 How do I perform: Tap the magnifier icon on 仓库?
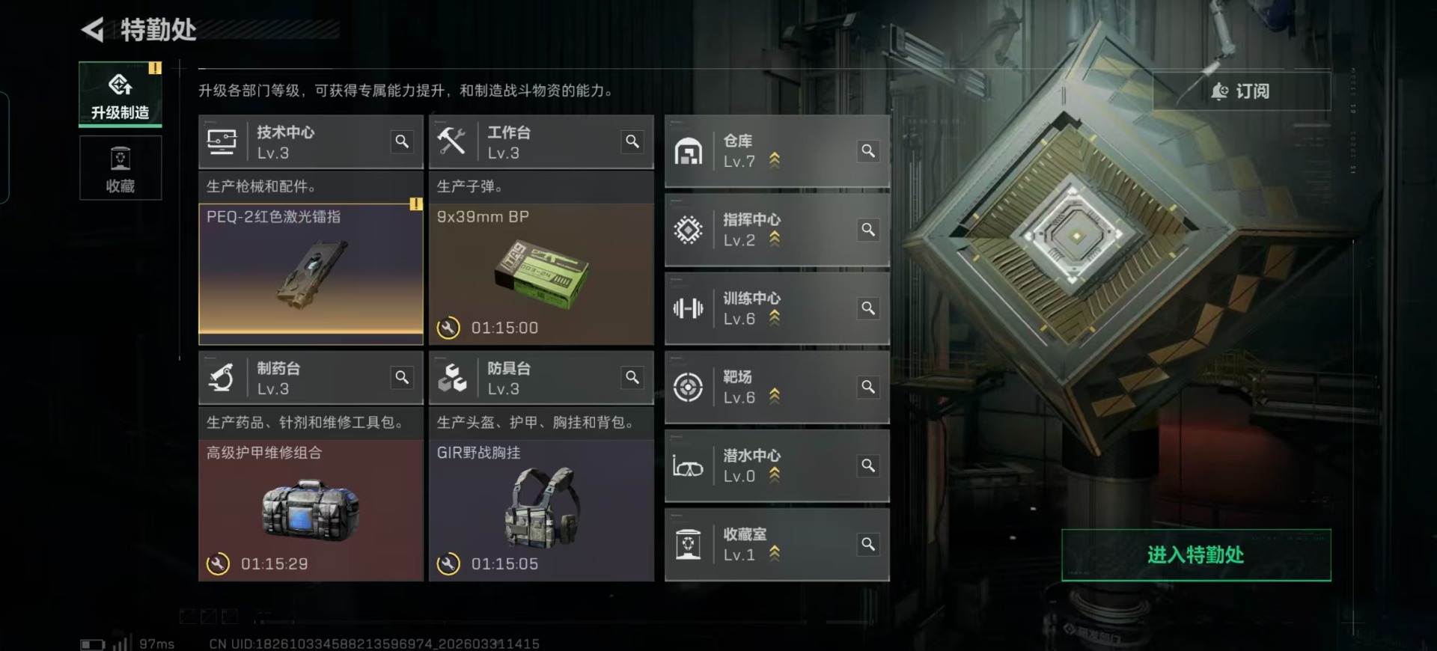coord(868,150)
